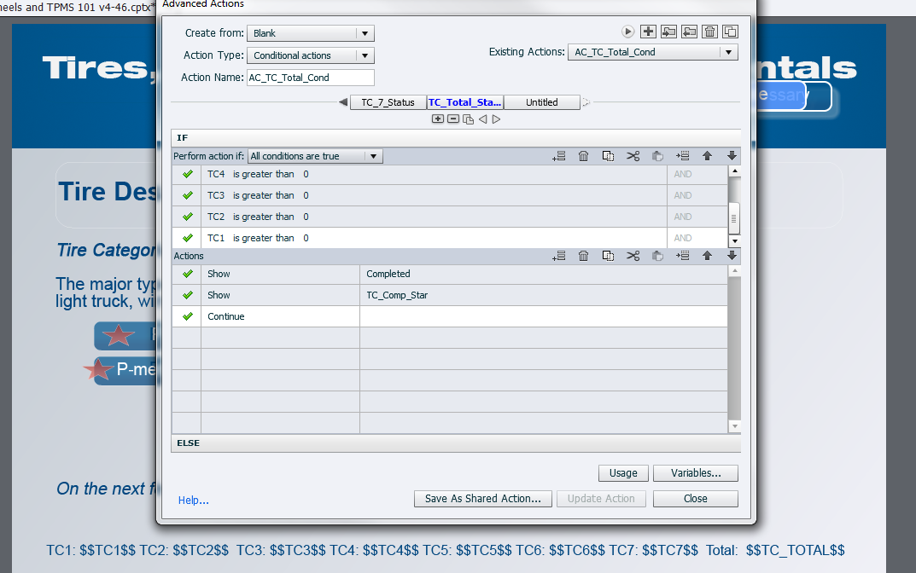Click in the Action Name text field
This screenshot has width=916, height=573.
click(x=311, y=78)
